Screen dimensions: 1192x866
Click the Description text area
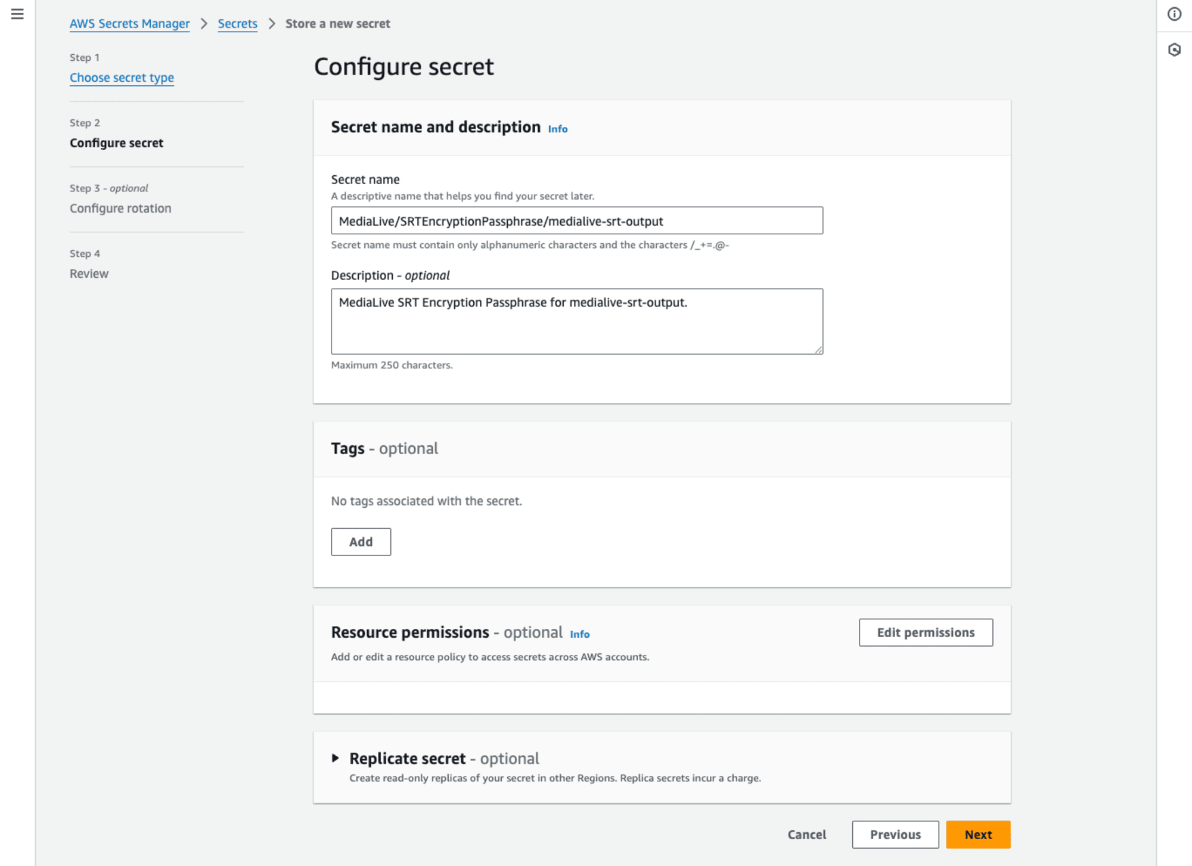(x=577, y=321)
